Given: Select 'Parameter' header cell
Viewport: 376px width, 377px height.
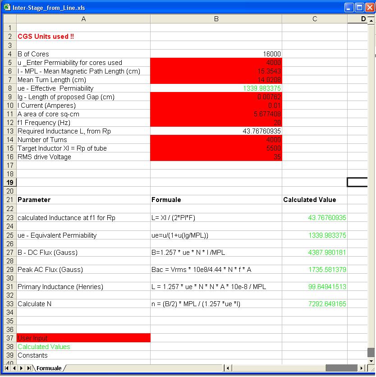Looking at the screenshot, I should 83,200.
